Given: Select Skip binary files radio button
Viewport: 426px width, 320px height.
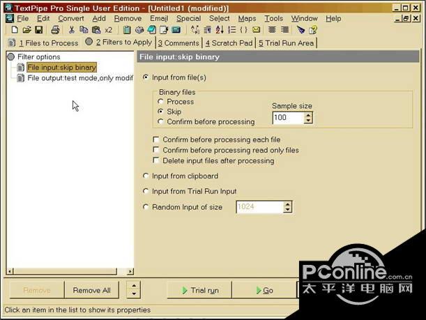Looking at the screenshot, I should (x=160, y=112).
